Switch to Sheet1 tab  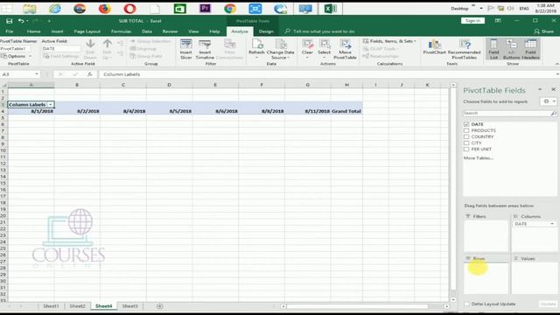point(51,306)
